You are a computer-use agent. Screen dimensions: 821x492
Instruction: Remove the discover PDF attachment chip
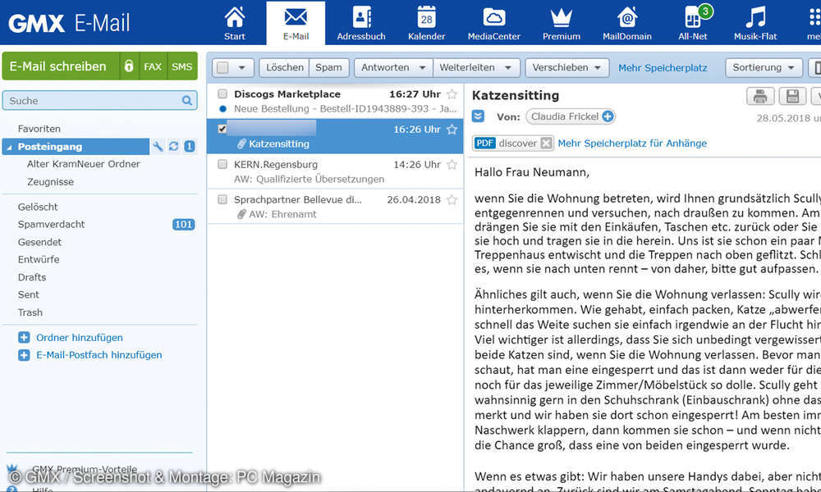coord(546,143)
